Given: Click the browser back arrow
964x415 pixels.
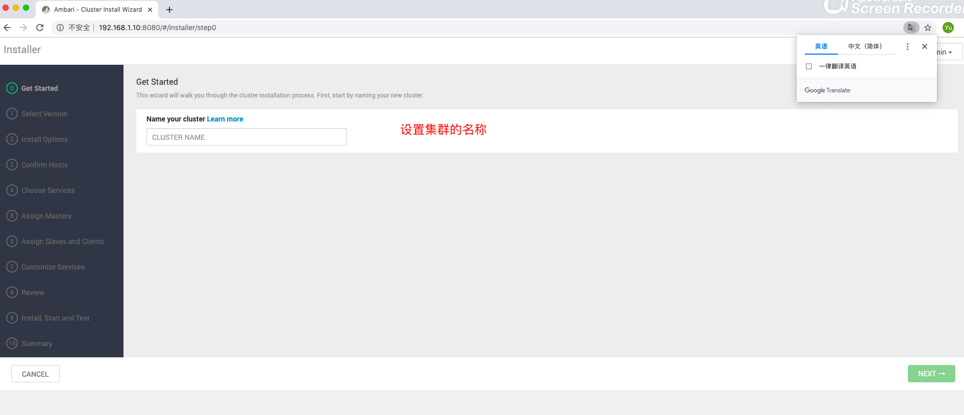Looking at the screenshot, I should tap(7, 28).
